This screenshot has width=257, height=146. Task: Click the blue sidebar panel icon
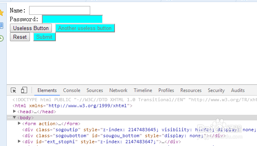click(2, 26)
